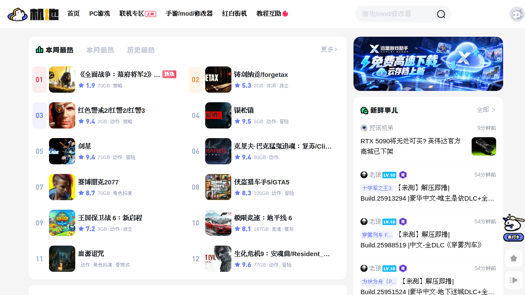Open 《全面战争：幕府将军2》 title link

(x=119, y=74)
